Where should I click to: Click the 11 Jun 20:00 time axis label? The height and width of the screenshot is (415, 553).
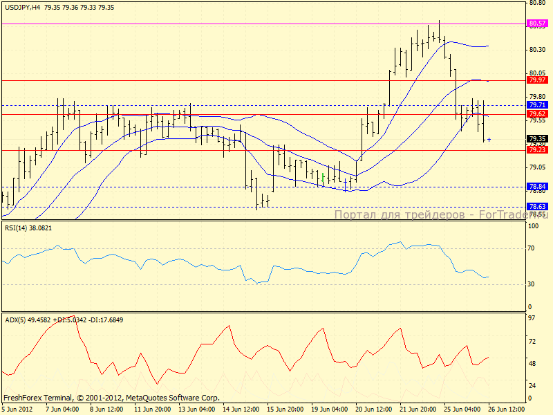tap(153, 409)
